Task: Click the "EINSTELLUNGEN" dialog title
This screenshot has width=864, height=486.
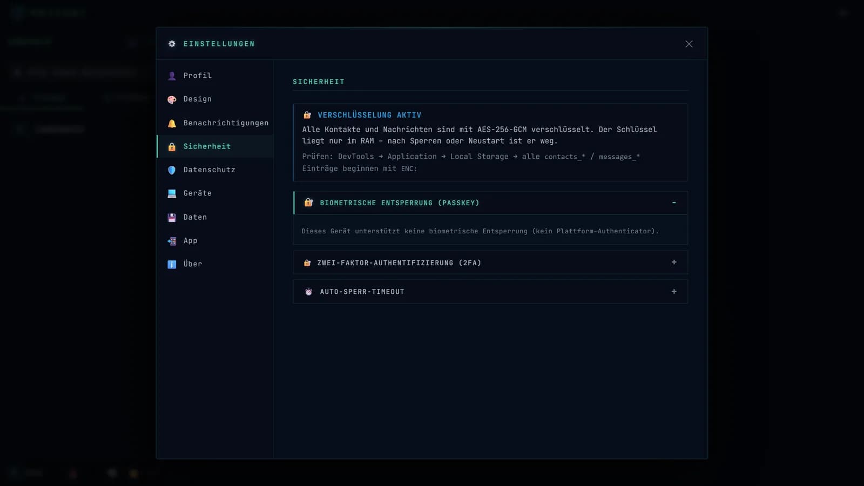Action: [219, 44]
